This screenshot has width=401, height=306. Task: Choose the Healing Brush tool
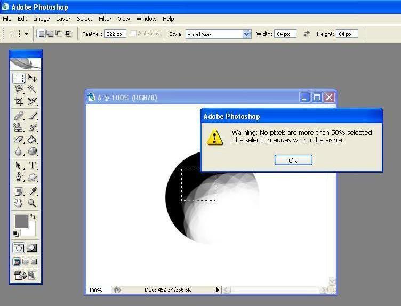pos(19,116)
